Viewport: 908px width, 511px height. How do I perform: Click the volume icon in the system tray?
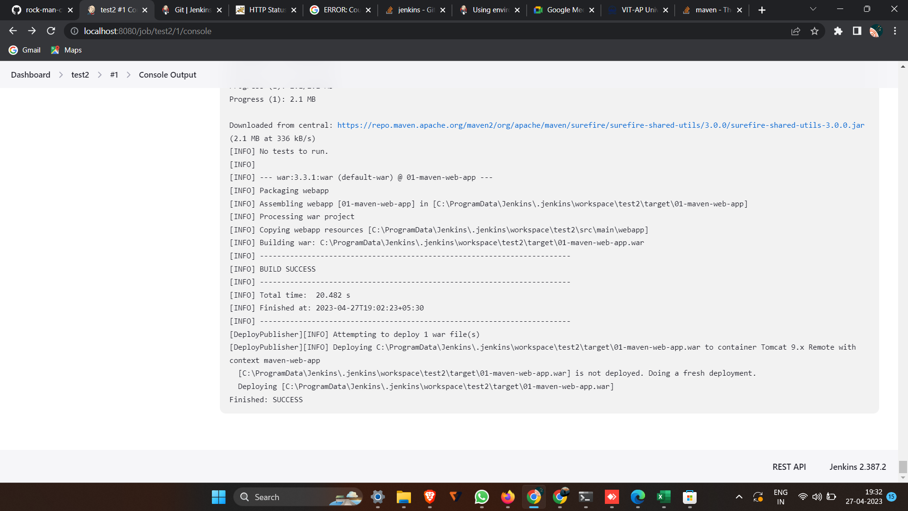click(x=817, y=496)
